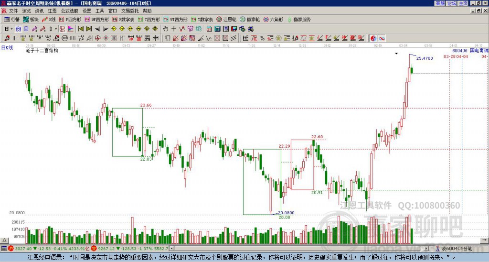Select the circled horizontal-line drawing tool
This screenshot has height=262, width=489.
[x=64, y=38]
